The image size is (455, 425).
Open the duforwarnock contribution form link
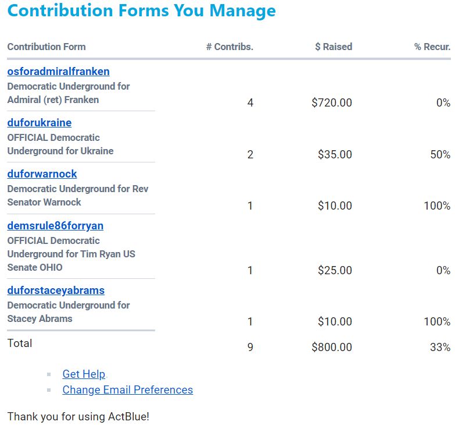tap(42, 174)
